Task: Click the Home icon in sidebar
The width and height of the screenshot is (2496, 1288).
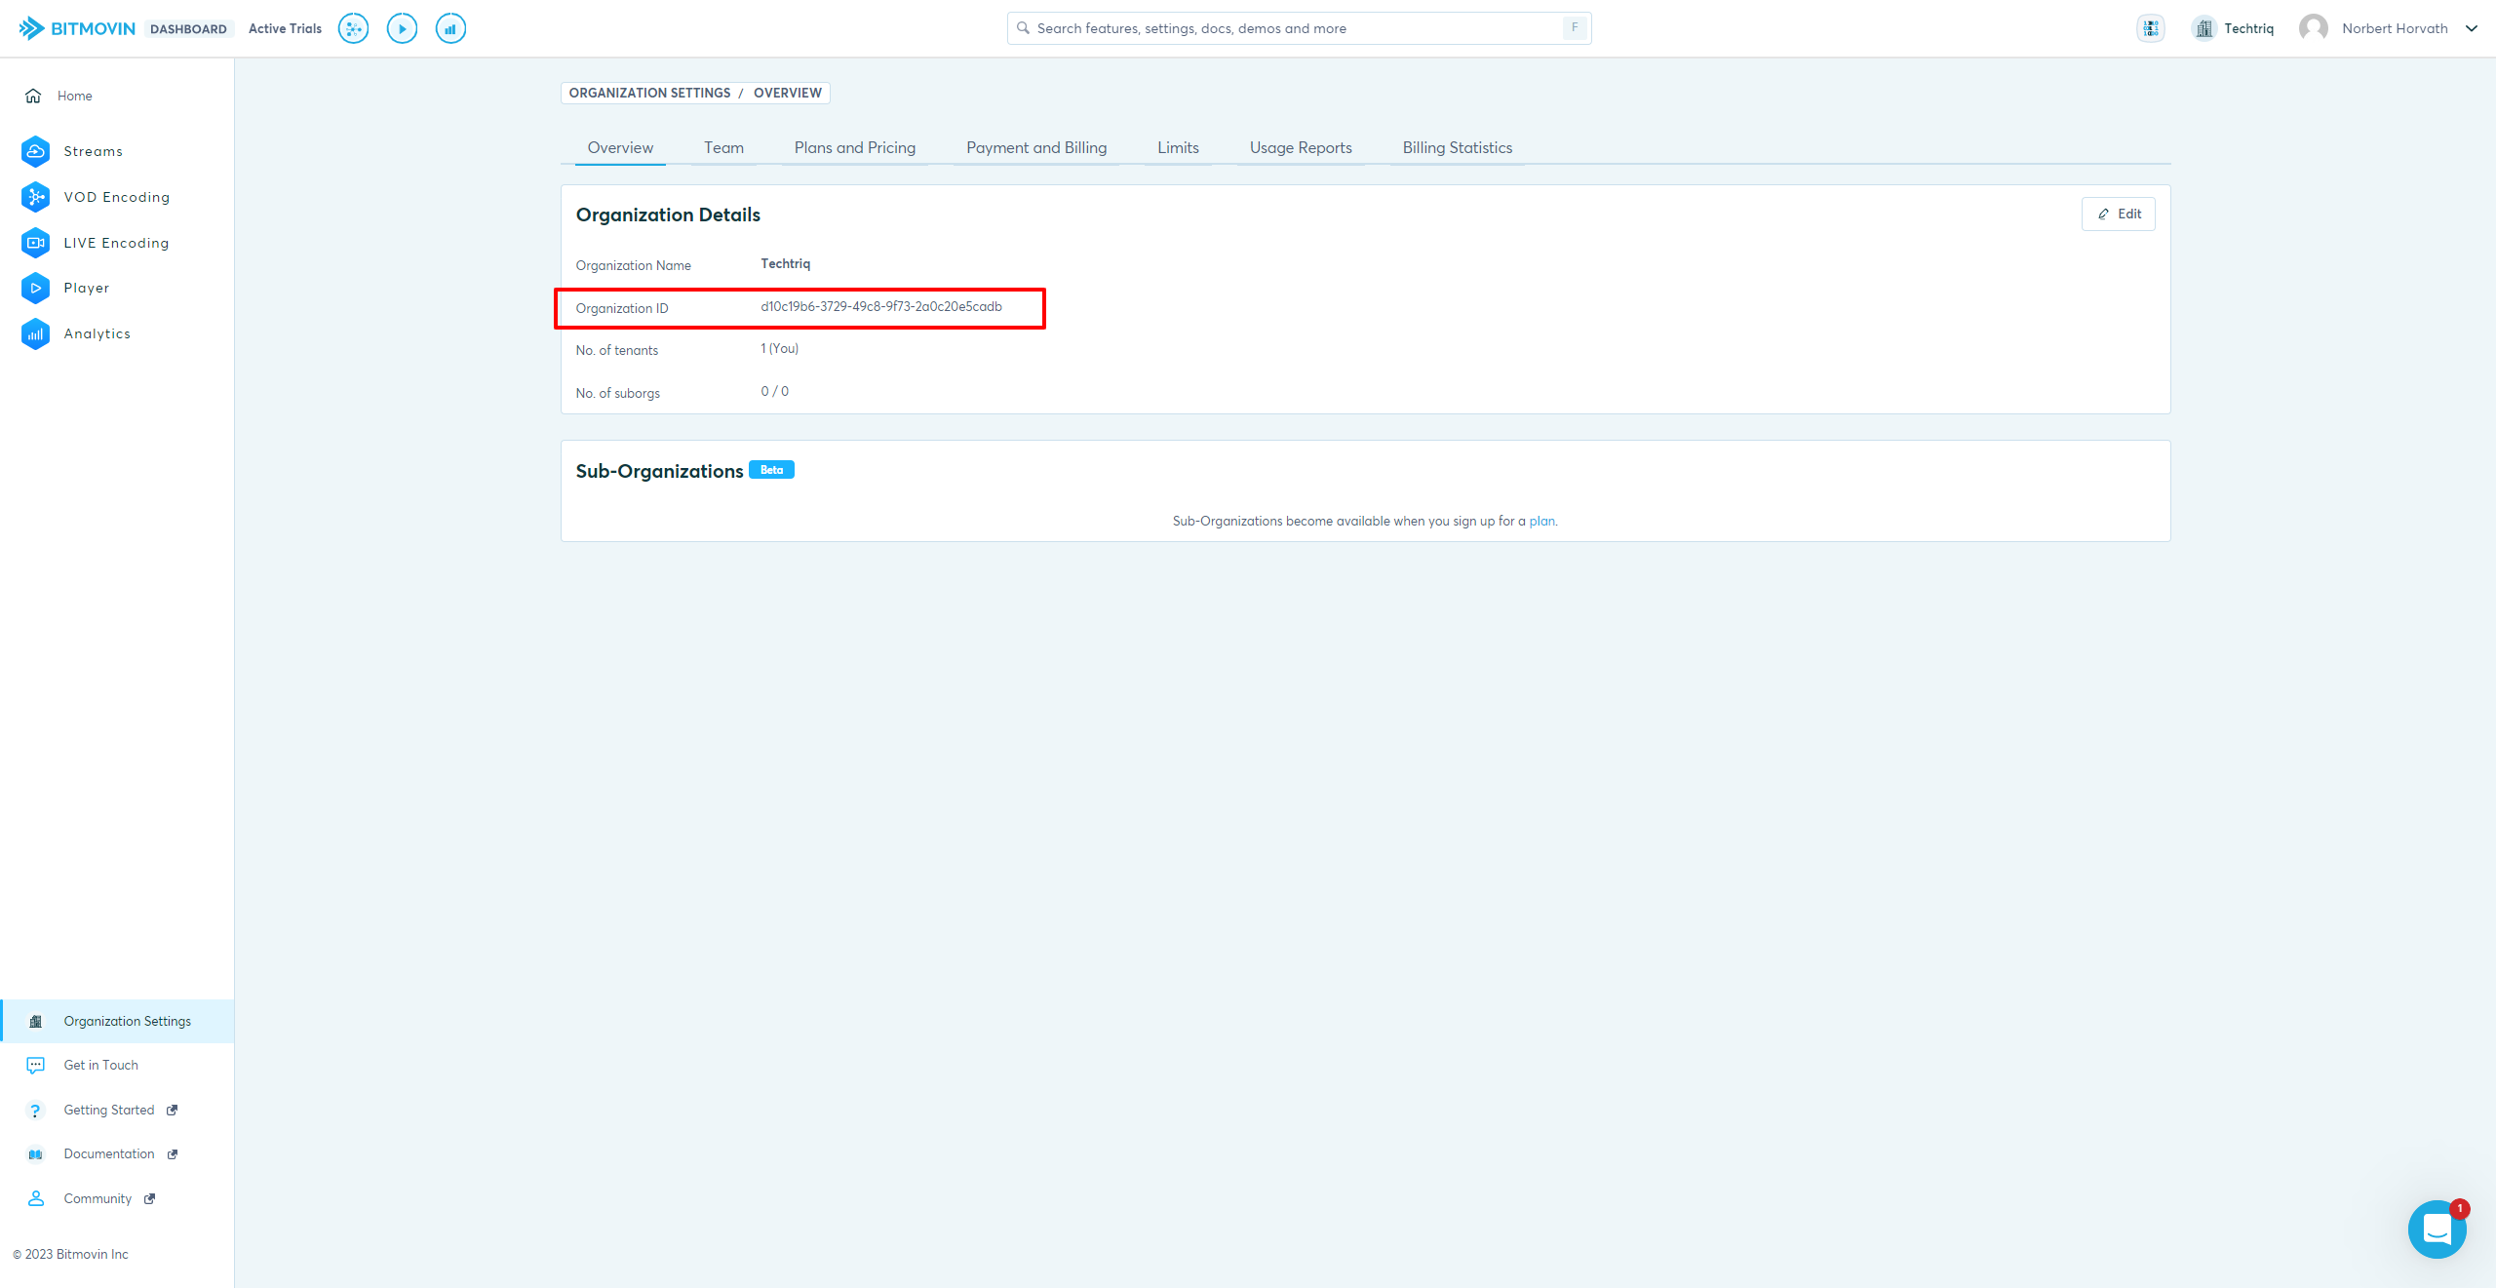Action: pyautogui.click(x=33, y=96)
